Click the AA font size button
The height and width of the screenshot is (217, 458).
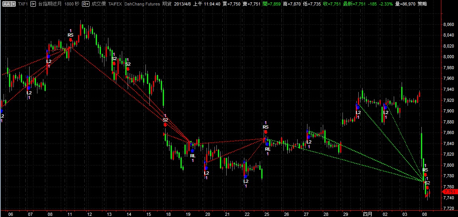6,4
